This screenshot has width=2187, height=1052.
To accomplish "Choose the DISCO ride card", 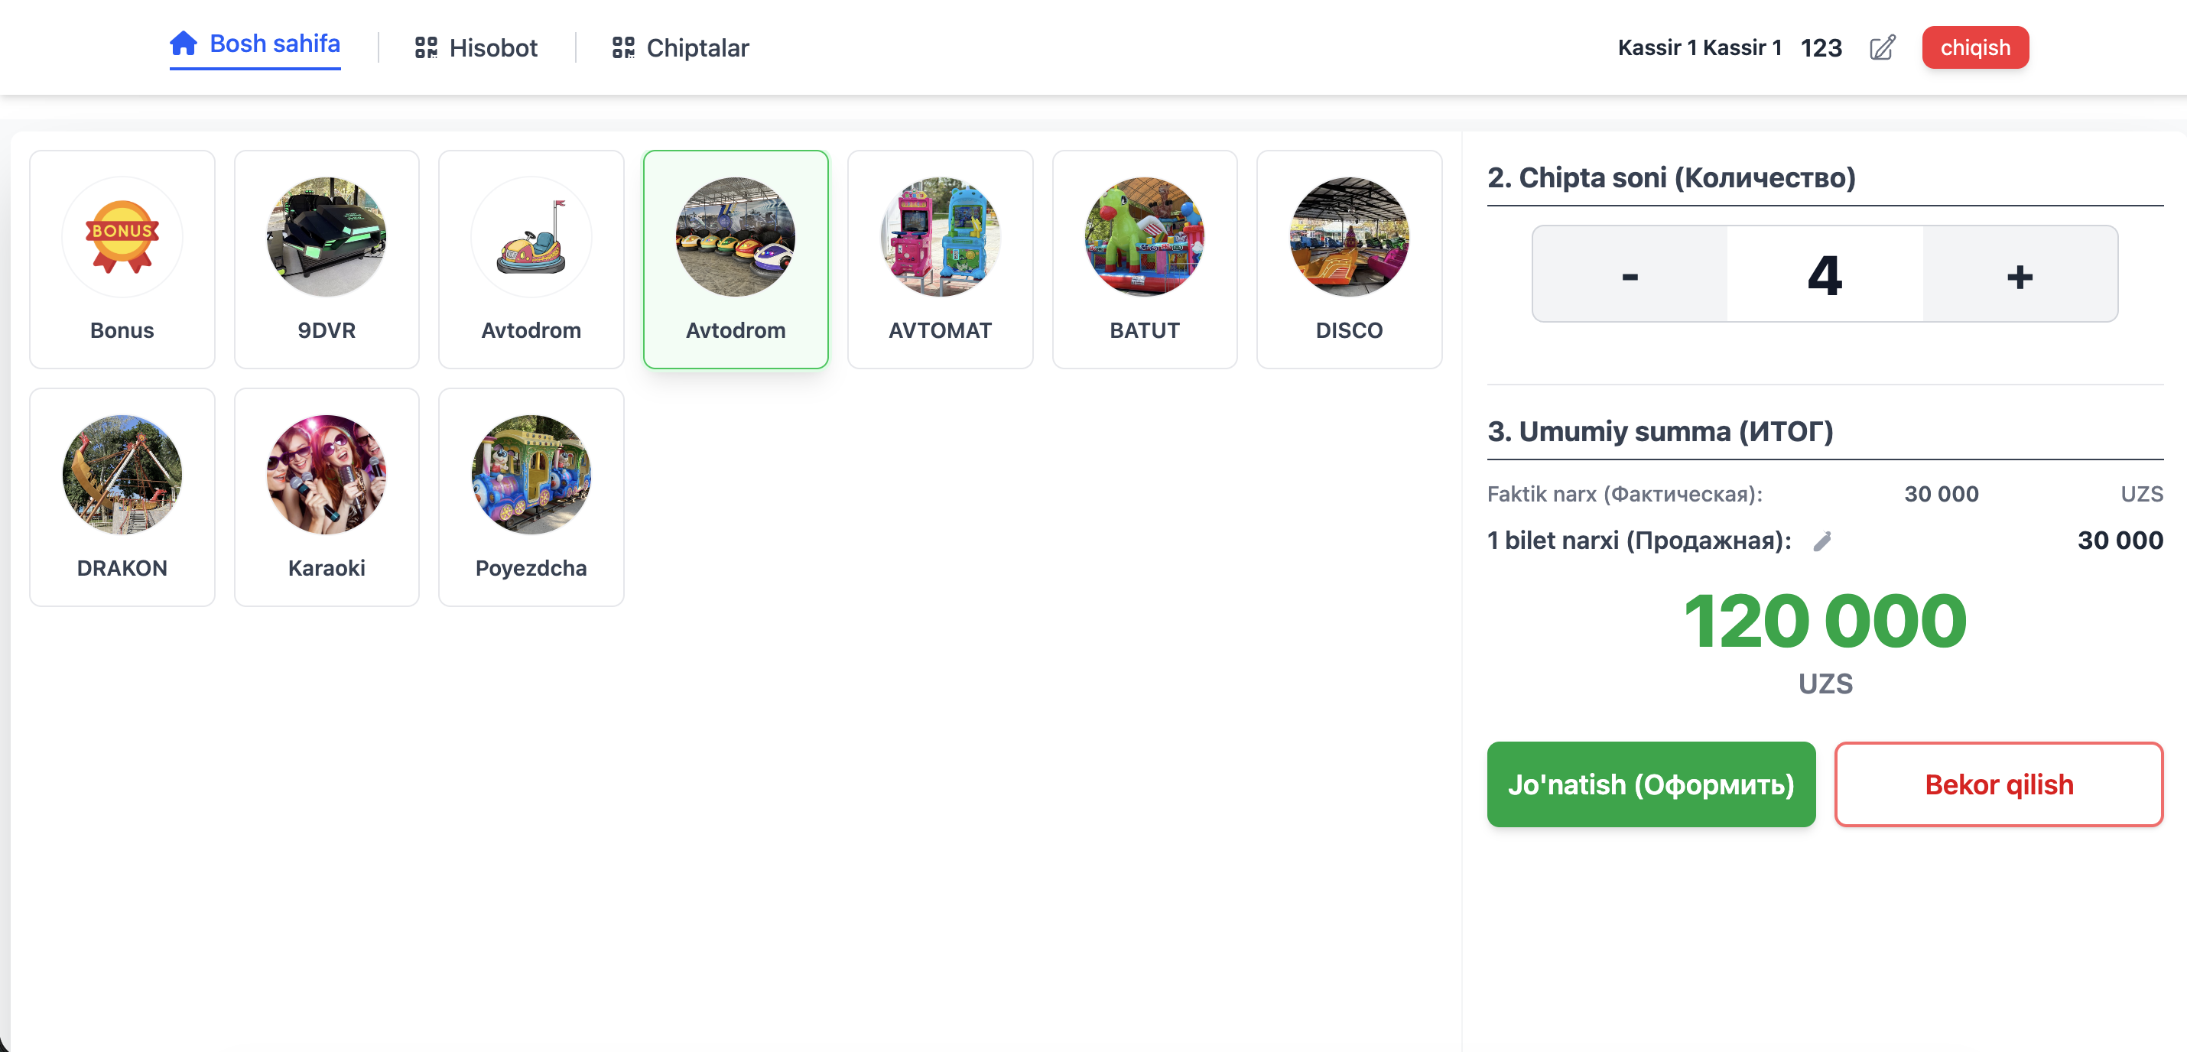I will pos(1349,259).
